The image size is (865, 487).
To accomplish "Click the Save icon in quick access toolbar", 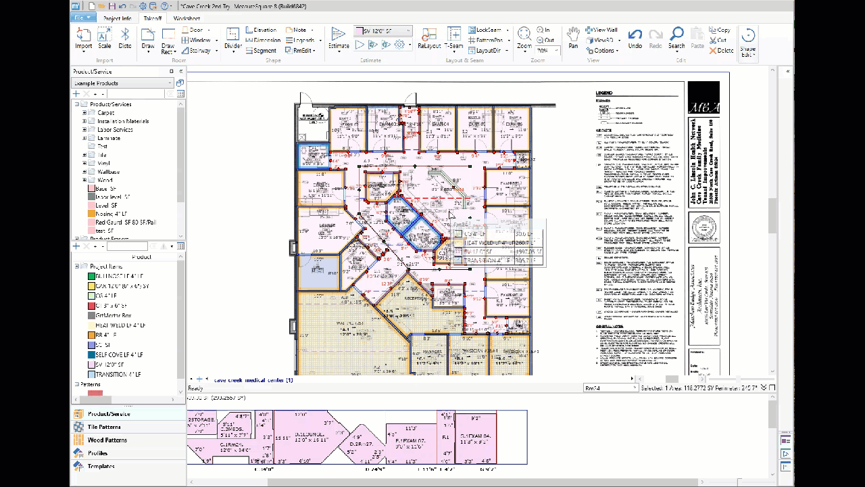I will click(x=112, y=6).
